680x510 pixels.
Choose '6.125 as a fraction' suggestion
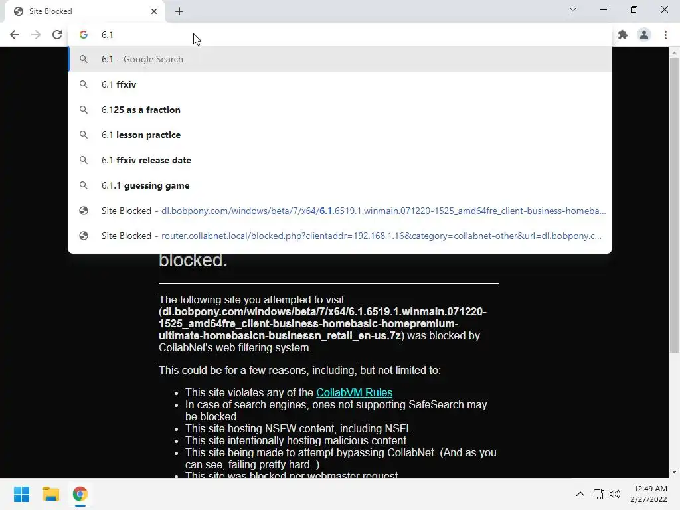point(340,110)
